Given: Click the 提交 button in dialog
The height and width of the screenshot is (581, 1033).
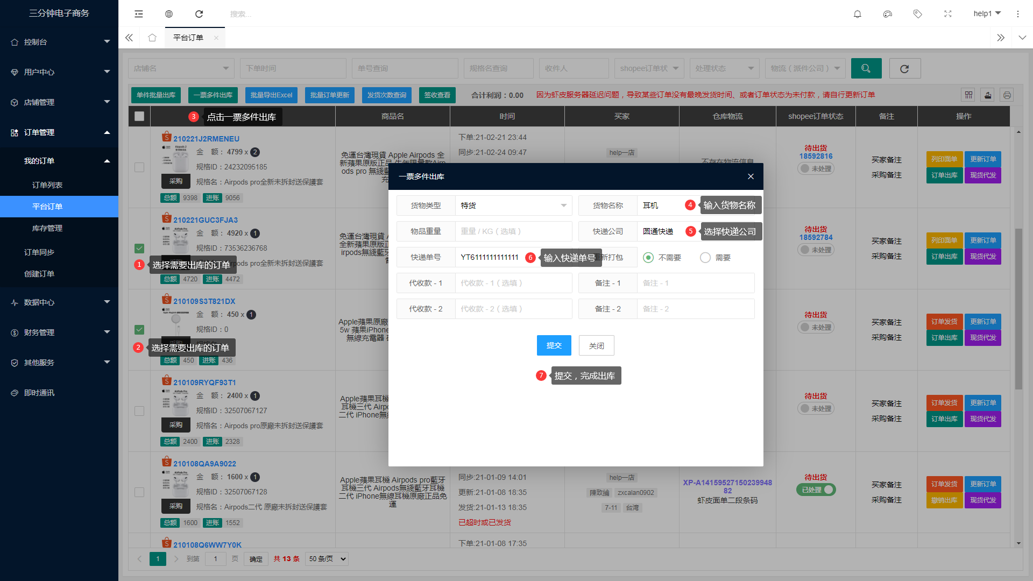Looking at the screenshot, I should tap(554, 345).
